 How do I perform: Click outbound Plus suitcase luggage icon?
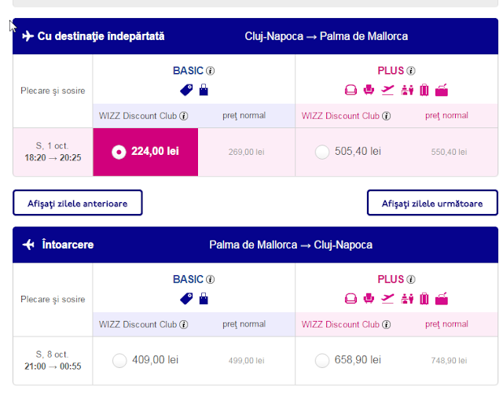(x=424, y=90)
